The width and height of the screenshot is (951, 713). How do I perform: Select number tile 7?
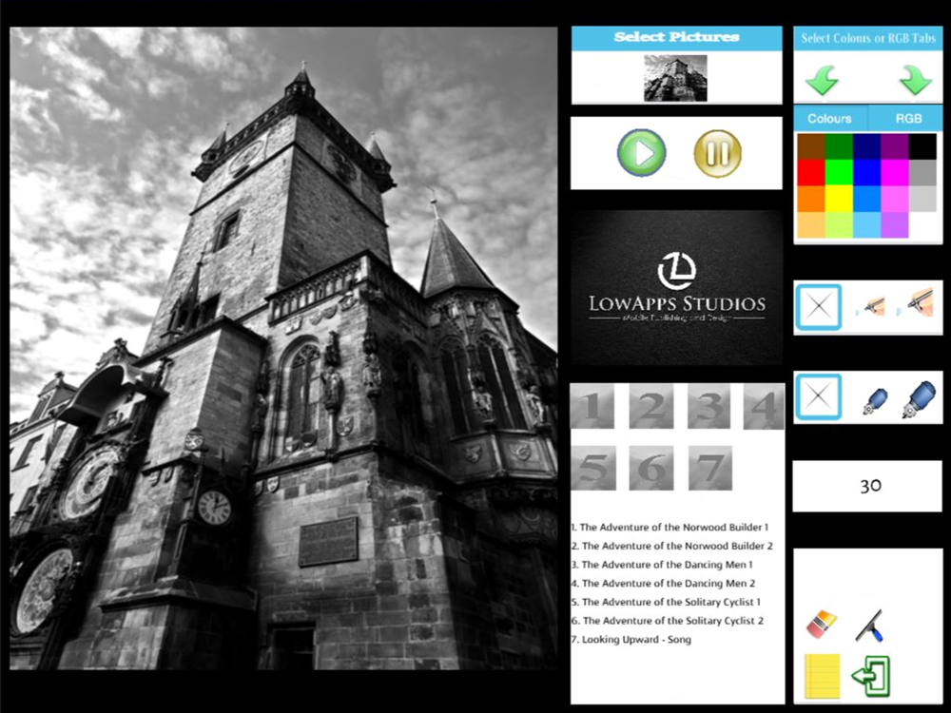(710, 468)
